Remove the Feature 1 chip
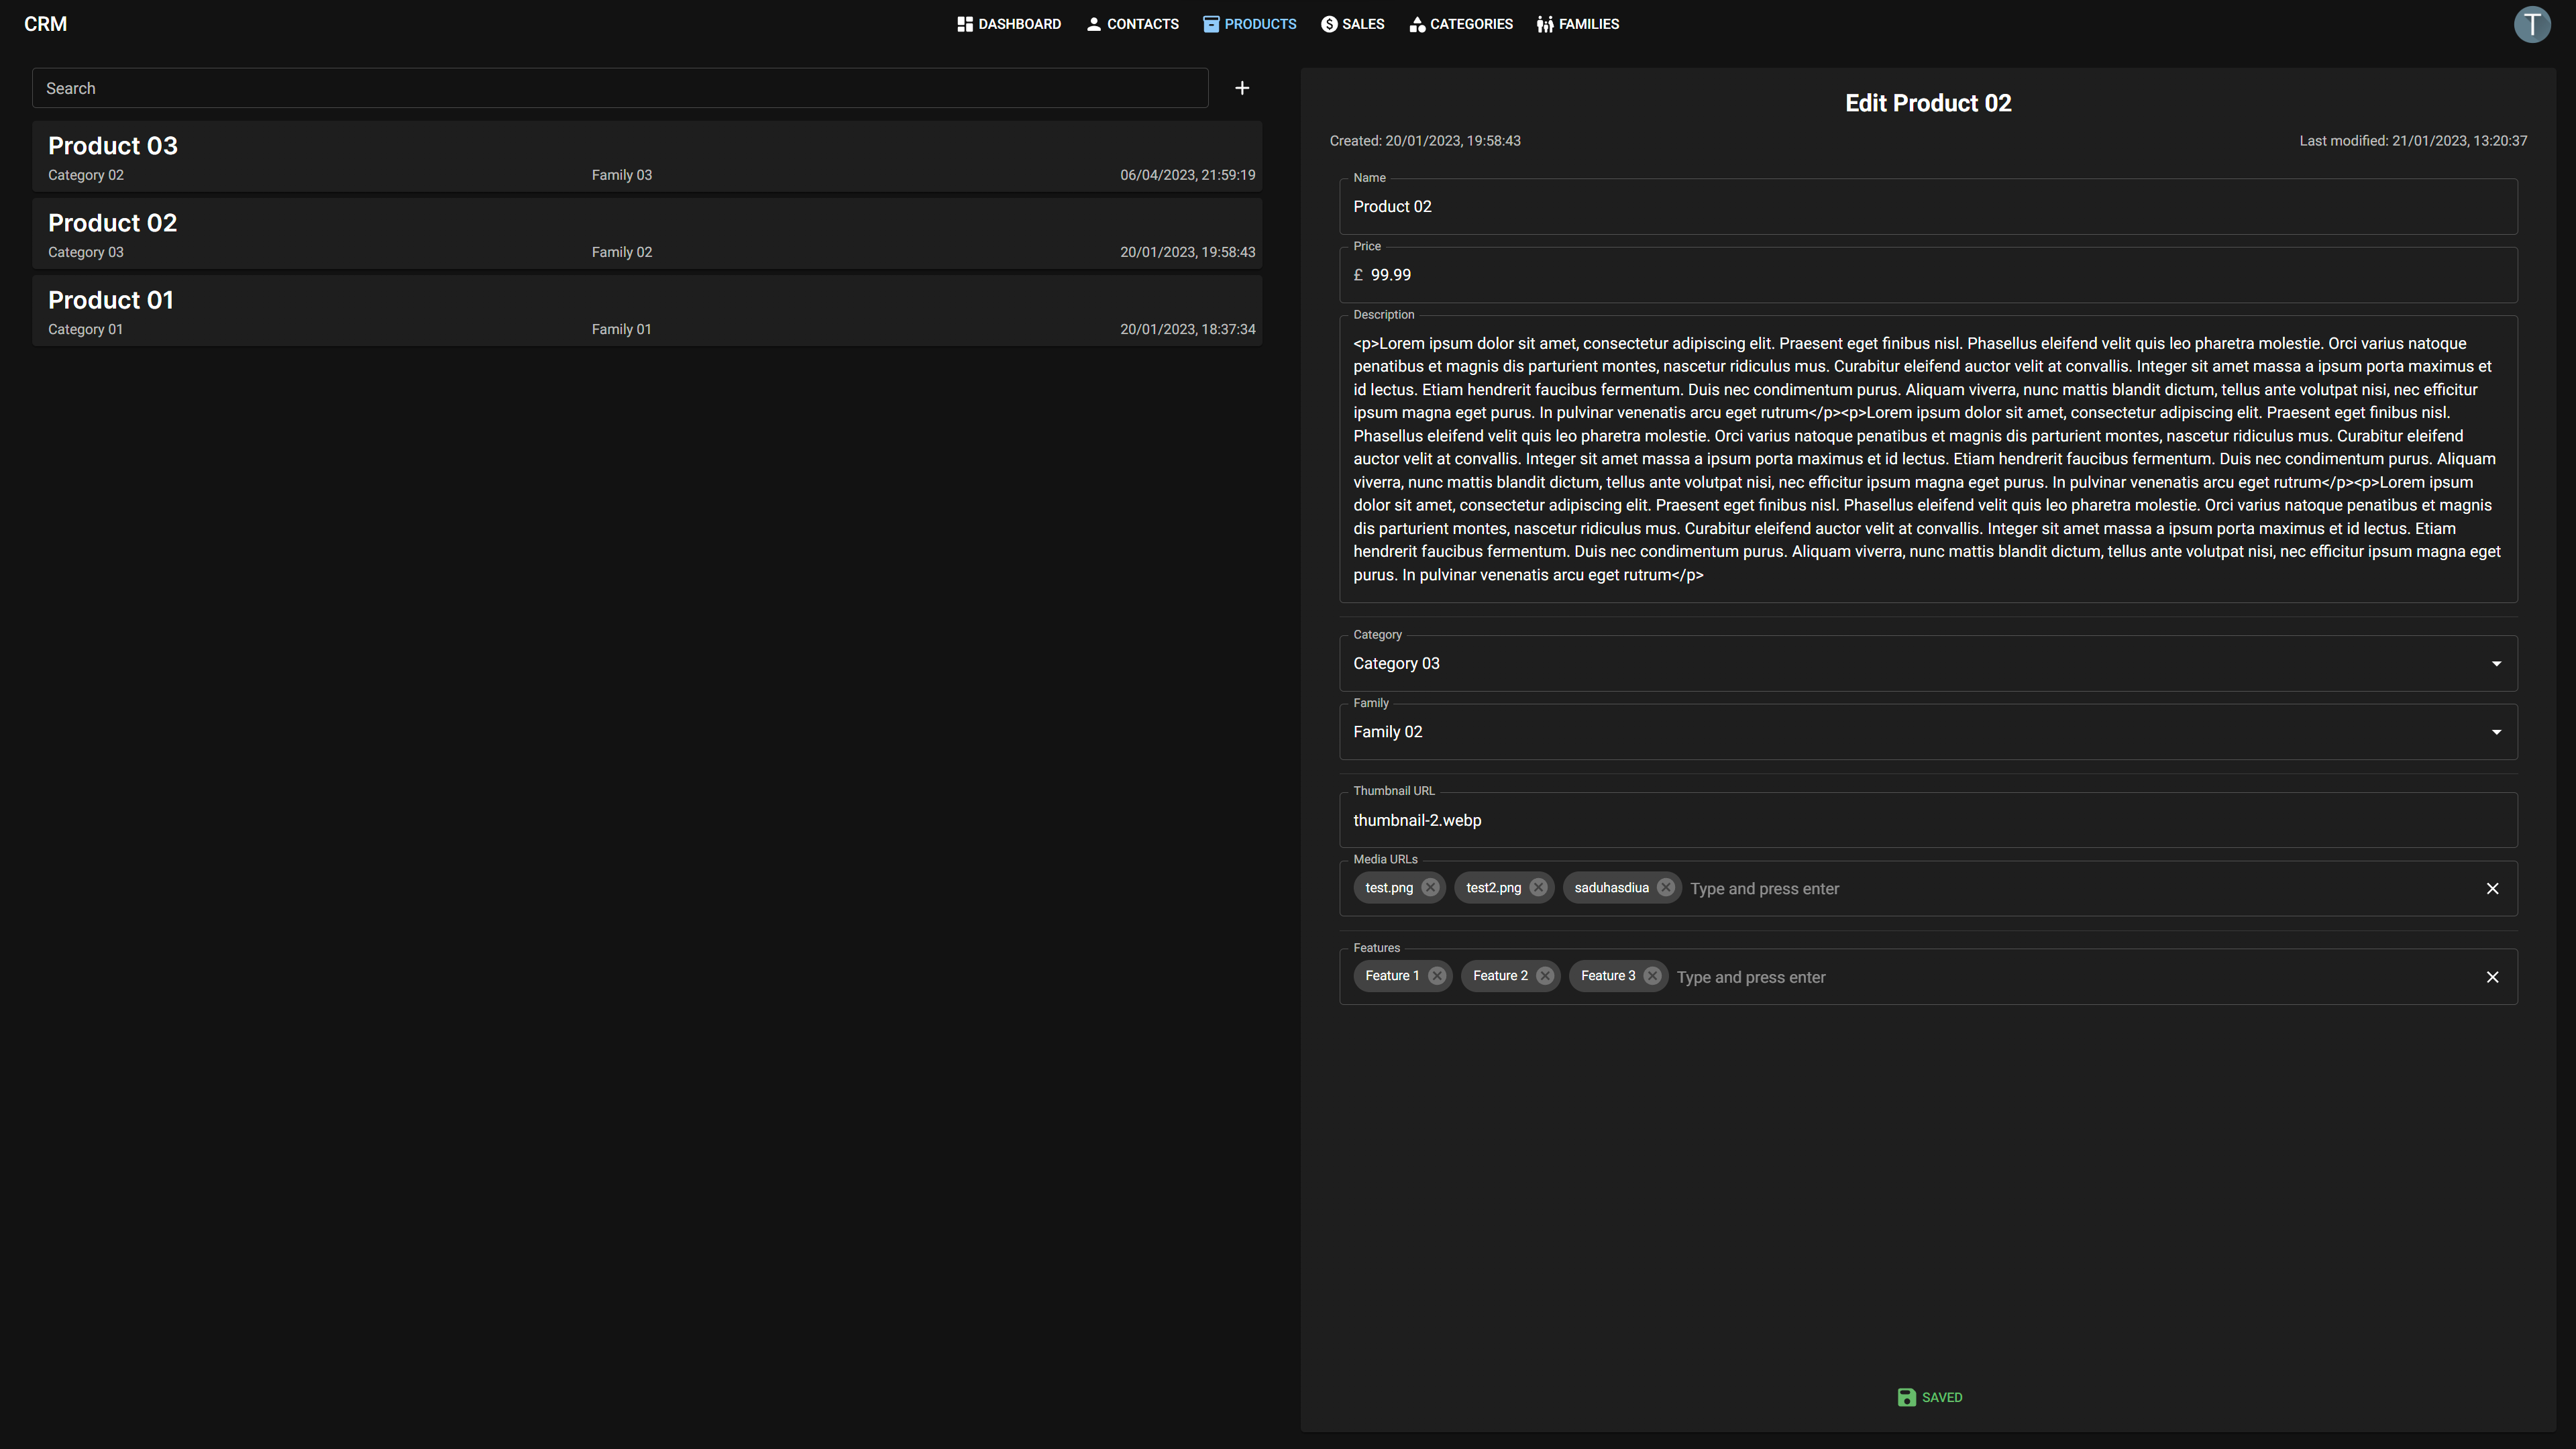 click(1437, 976)
